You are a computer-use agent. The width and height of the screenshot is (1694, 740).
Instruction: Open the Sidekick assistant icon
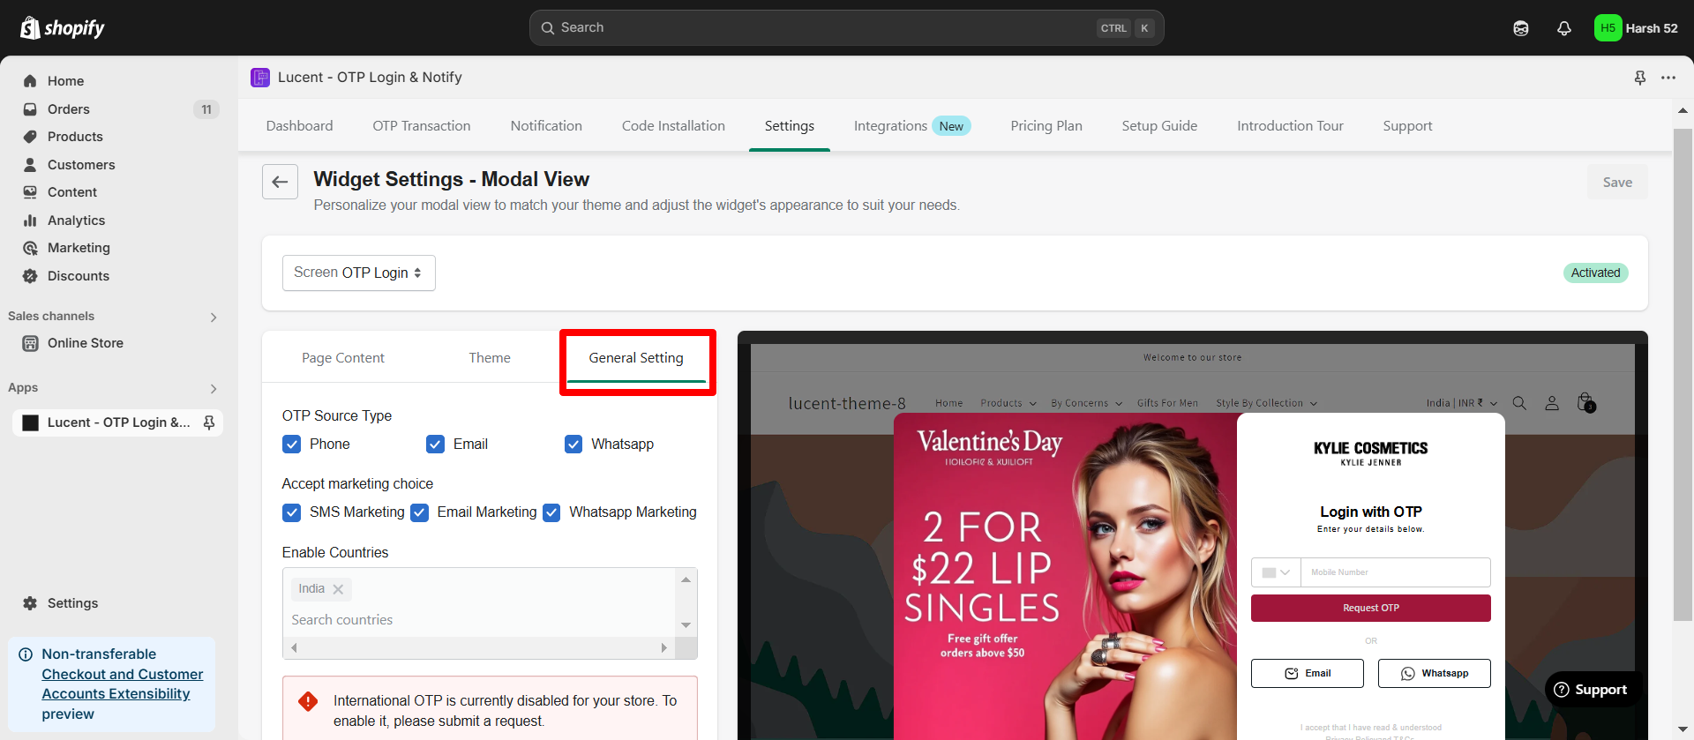tap(1521, 28)
